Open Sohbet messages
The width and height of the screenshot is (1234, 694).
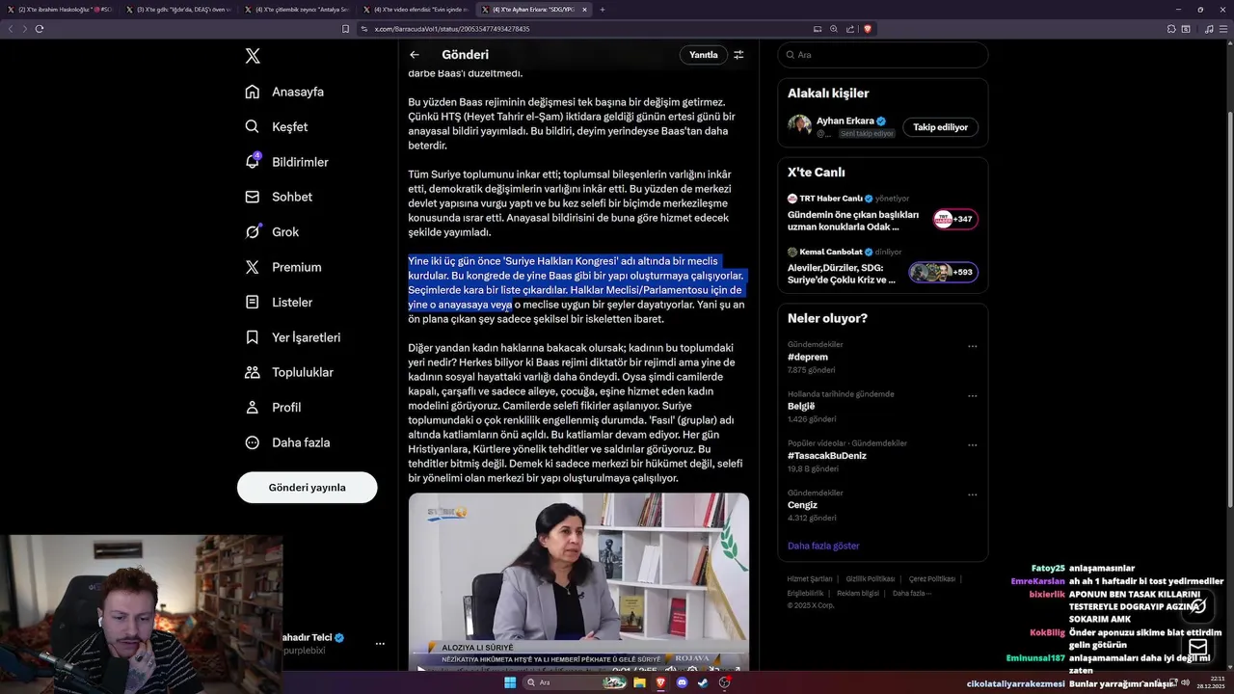279,197
